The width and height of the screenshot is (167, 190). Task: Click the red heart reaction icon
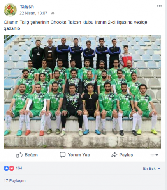[12, 168]
